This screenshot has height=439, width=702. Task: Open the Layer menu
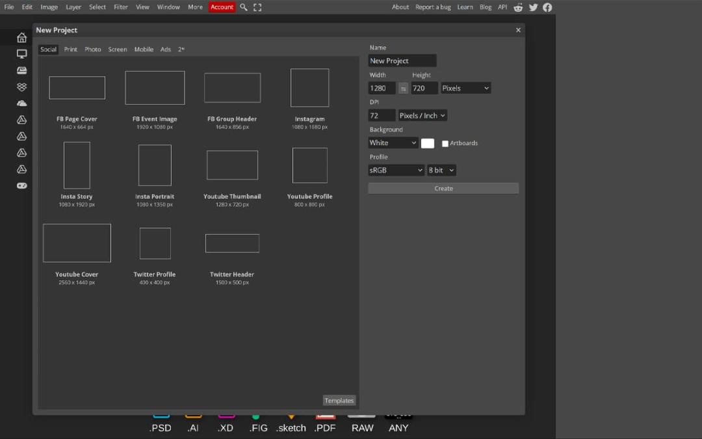click(73, 7)
